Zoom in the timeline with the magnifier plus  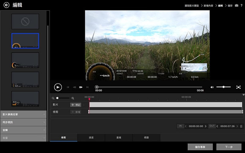73,98
